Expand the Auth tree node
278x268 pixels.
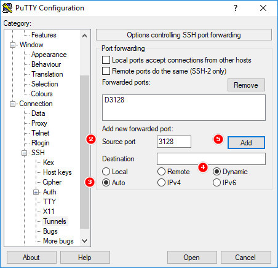pyautogui.click(x=36, y=192)
